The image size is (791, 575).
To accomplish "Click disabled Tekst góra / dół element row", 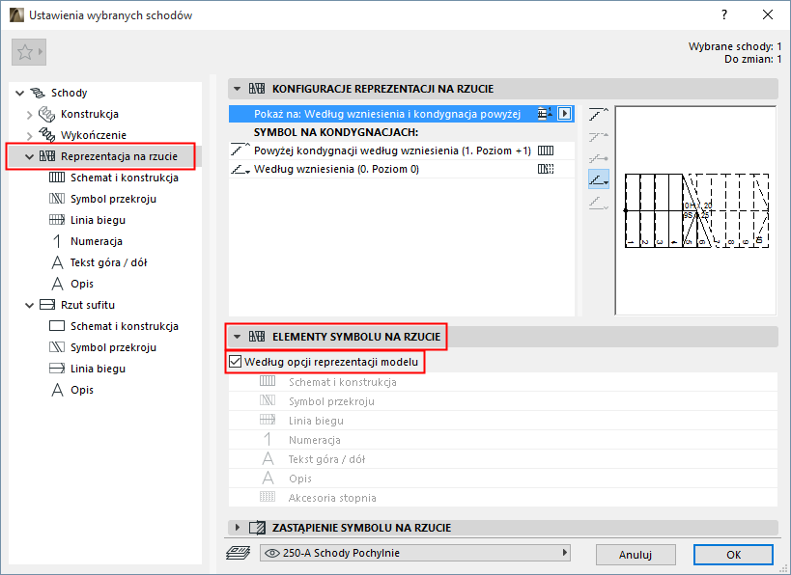I will click(503, 459).
